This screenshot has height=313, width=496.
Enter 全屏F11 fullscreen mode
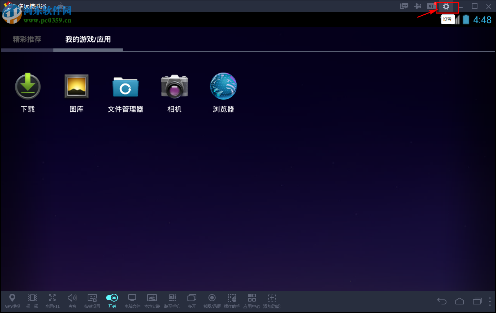tap(52, 301)
